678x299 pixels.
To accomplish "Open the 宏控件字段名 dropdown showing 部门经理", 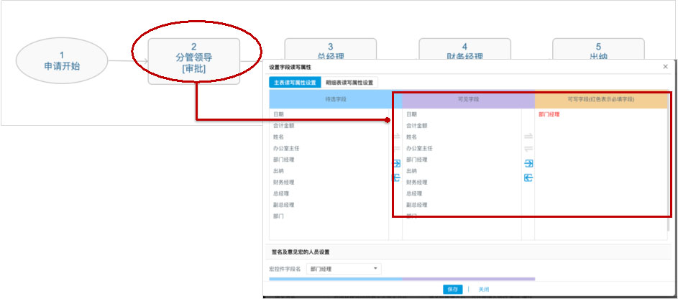I will click(x=344, y=269).
